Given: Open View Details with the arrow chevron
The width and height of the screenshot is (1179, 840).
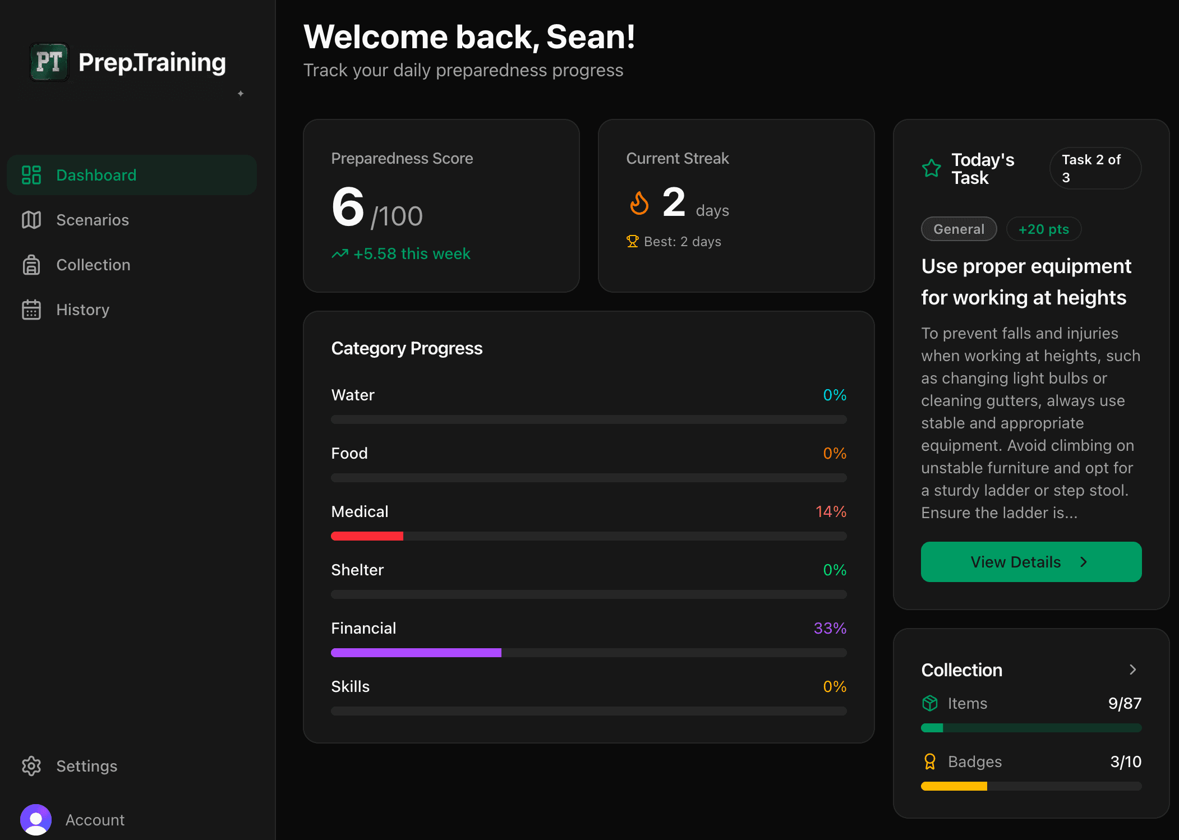Looking at the screenshot, I should pos(1030,561).
